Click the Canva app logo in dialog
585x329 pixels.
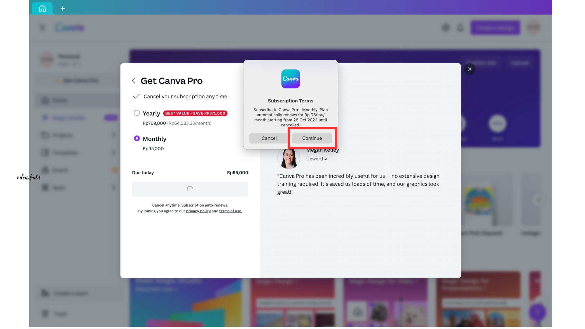pyautogui.click(x=290, y=79)
